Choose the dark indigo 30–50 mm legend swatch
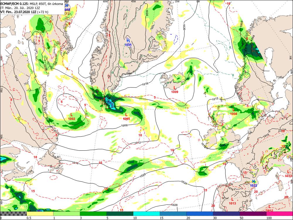293x220 pixels. point(226,214)
